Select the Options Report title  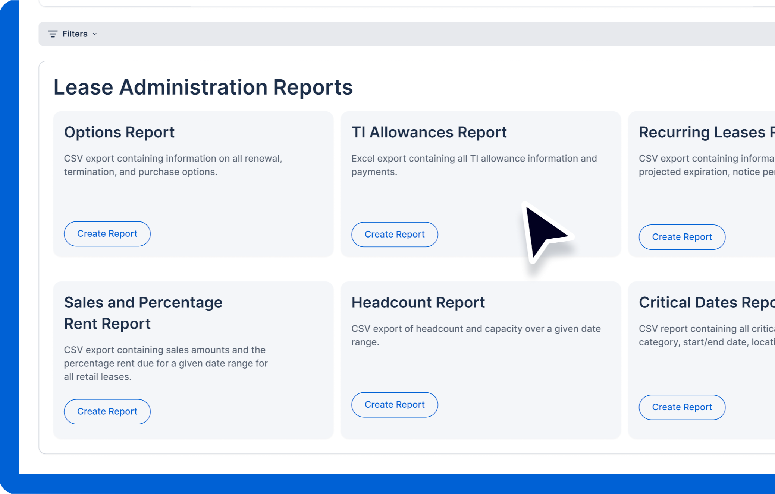[x=119, y=132]
